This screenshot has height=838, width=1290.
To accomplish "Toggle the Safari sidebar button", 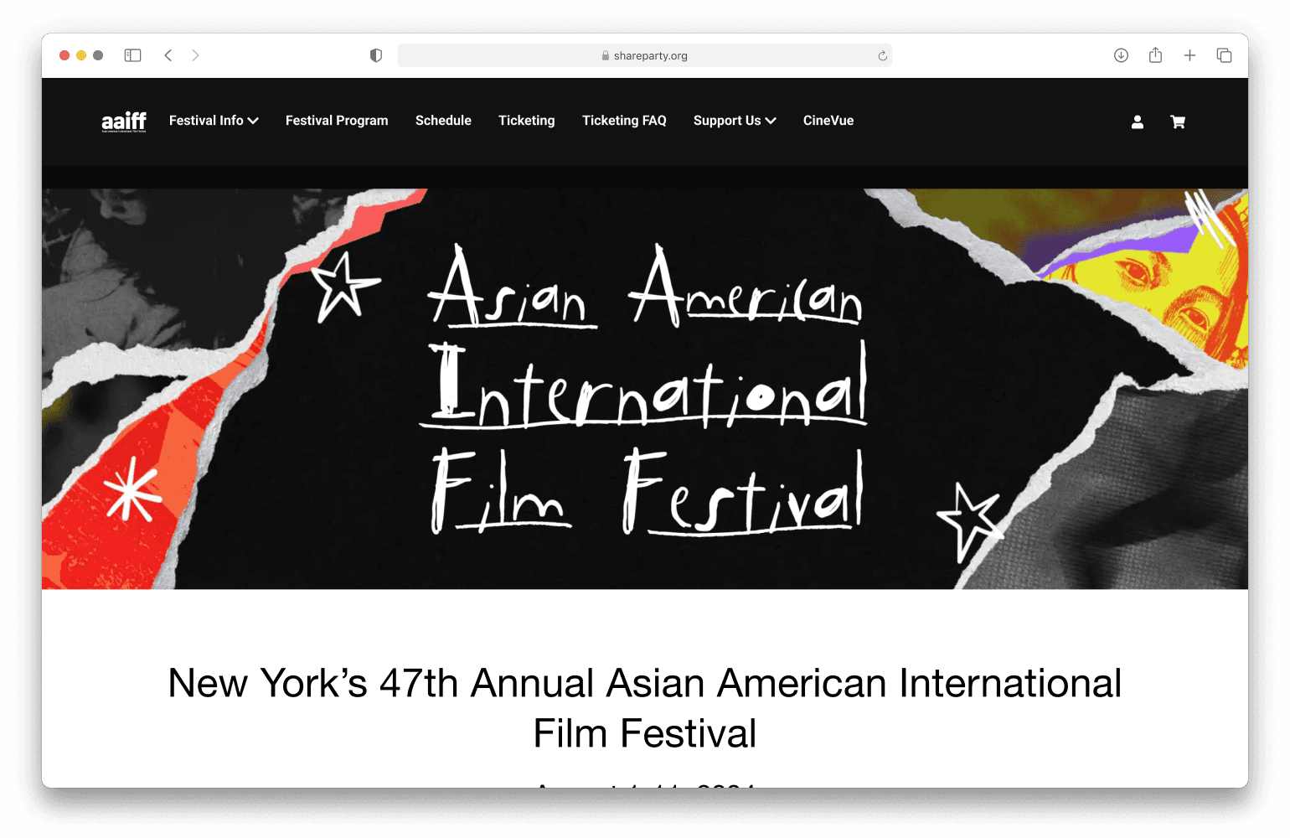I will (132, 55).
